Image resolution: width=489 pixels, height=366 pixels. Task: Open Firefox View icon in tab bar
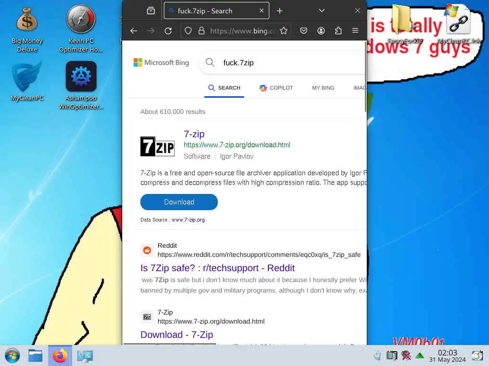[x=151, y=11]
